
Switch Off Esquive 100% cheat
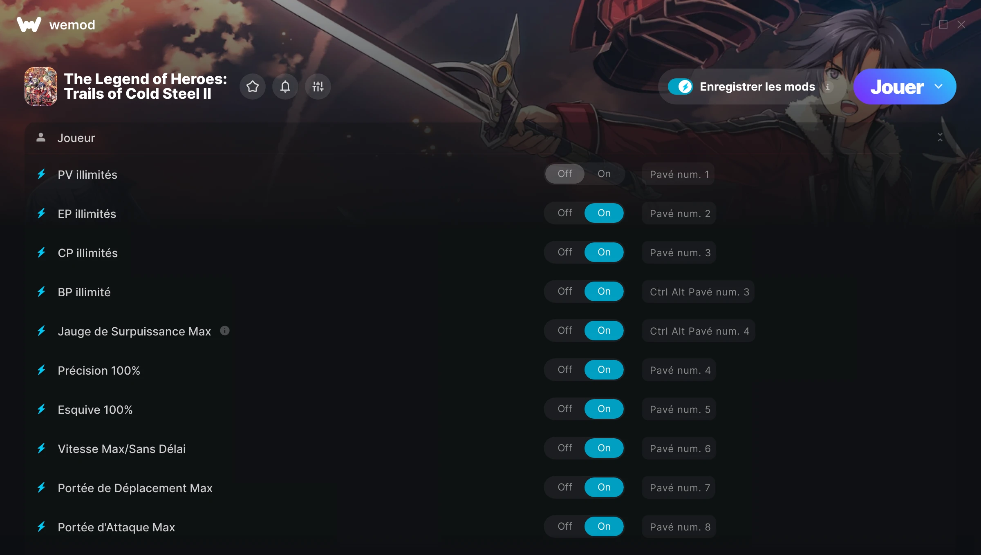point(565,409)
